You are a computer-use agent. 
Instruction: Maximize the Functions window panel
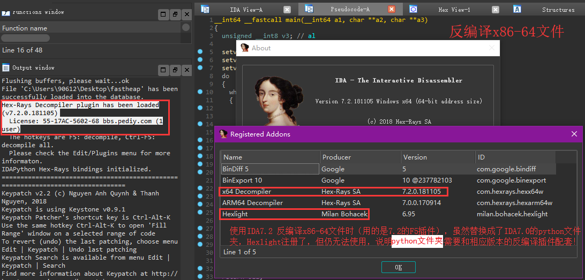click(163, 14)
